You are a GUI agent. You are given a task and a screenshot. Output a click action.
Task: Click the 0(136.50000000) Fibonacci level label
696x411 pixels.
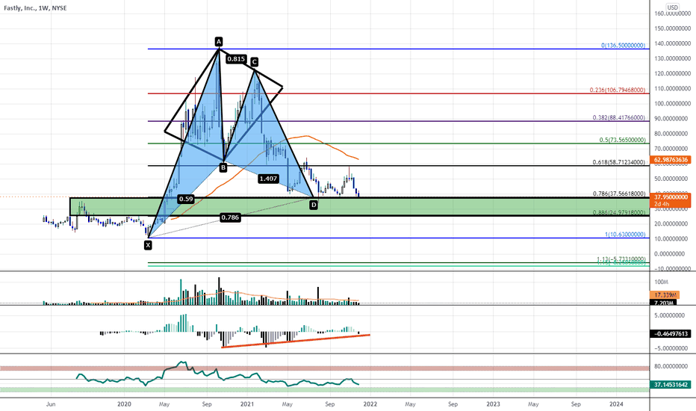point(624,46)
